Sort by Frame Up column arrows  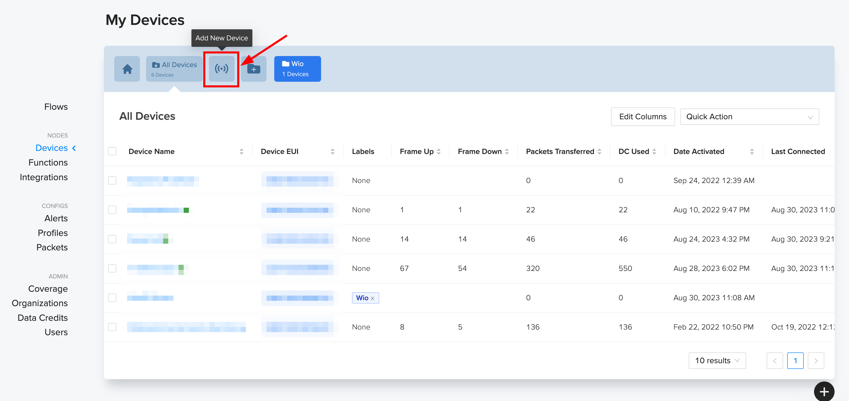point(439,151)
